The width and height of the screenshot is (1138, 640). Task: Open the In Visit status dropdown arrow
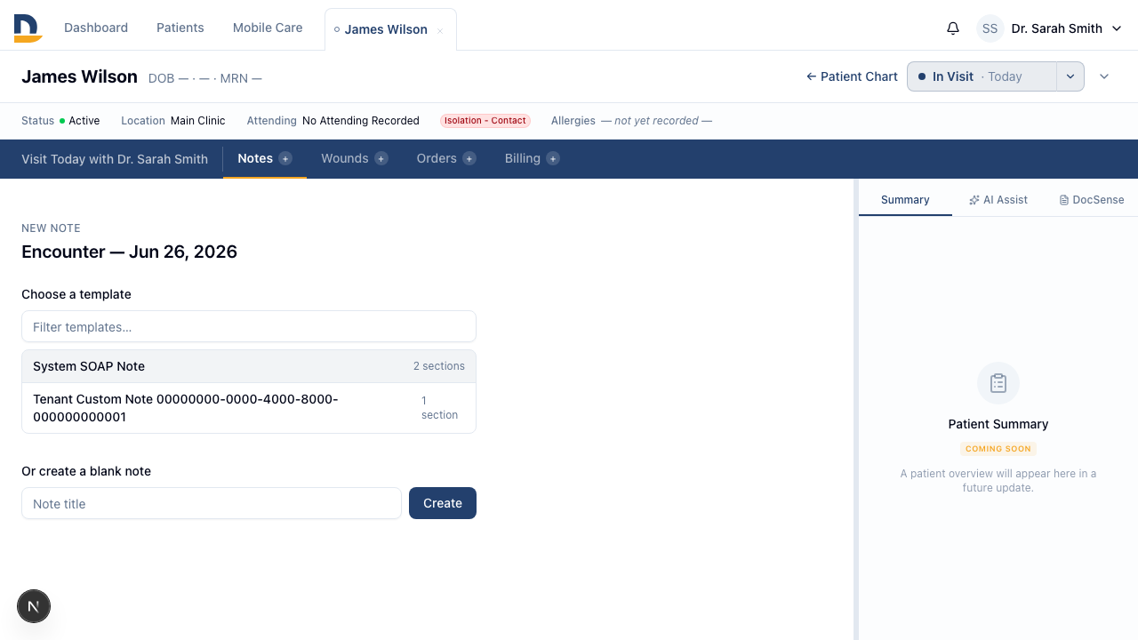click(1070, 76)
